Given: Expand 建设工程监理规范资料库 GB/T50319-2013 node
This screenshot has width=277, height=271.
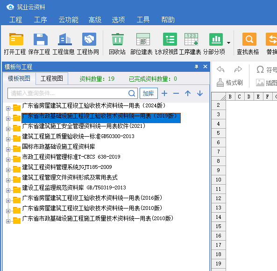Looking at the screenshot, I should click(x=8, y=190).
